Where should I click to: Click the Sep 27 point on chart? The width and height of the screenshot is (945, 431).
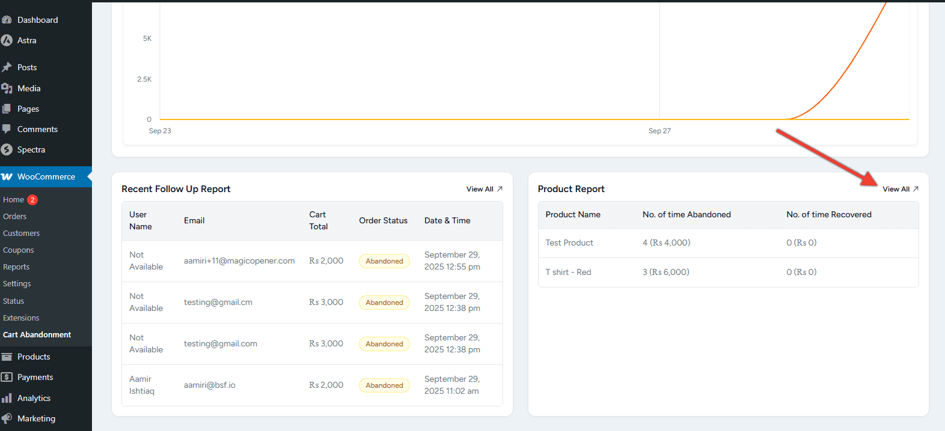coord(659,119)
